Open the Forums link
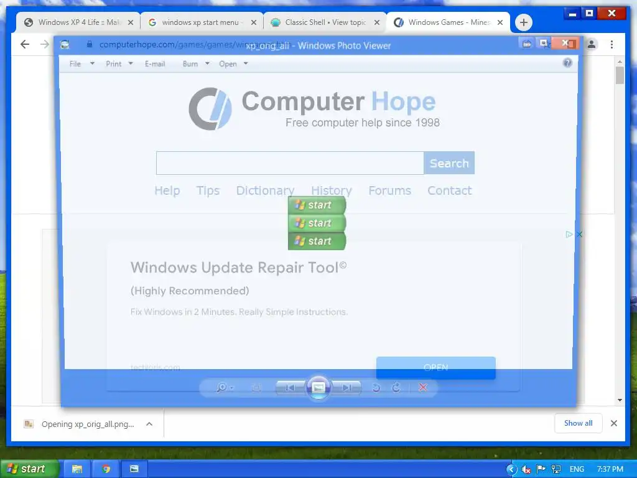The image size is (637, 478). 389,190
